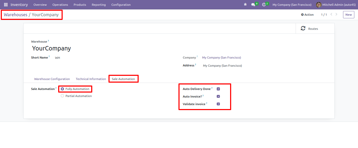This screenshot has height=148, width=358.
Task: Select Partial Automation radio option
Action: [62, 96]
